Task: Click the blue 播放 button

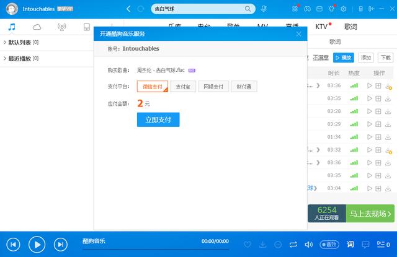Action: [343, 58]
